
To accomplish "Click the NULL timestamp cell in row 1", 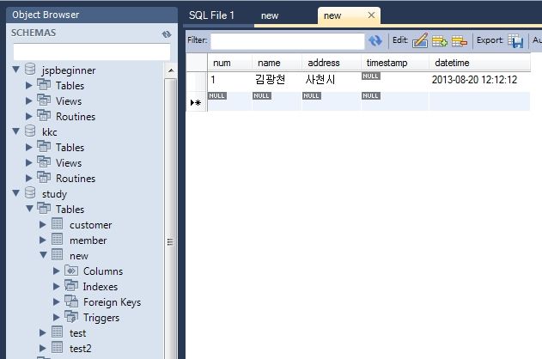I will click(x=395, y=80).
